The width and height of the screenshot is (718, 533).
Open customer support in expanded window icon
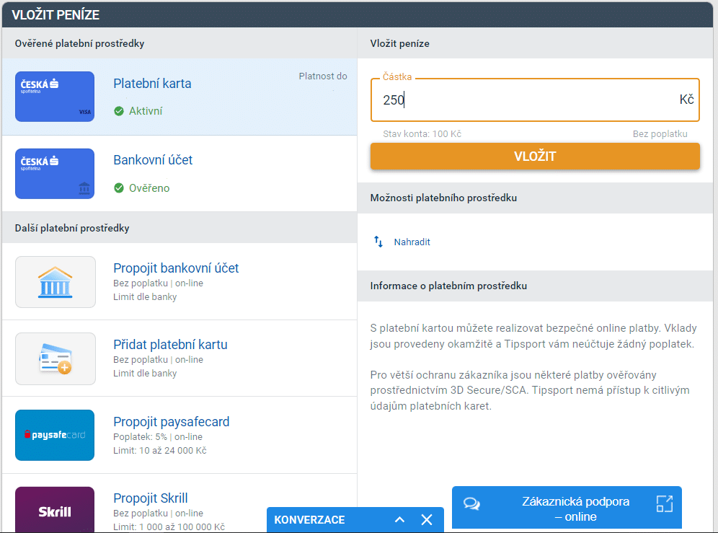pos(664,503)
